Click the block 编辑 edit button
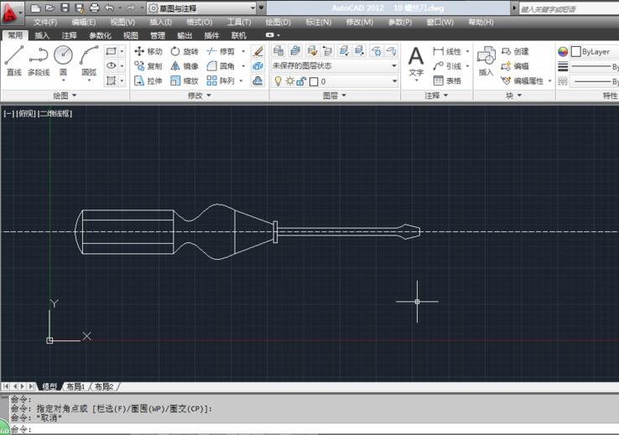This screenshot has height=435, width=619. (515, 66)
